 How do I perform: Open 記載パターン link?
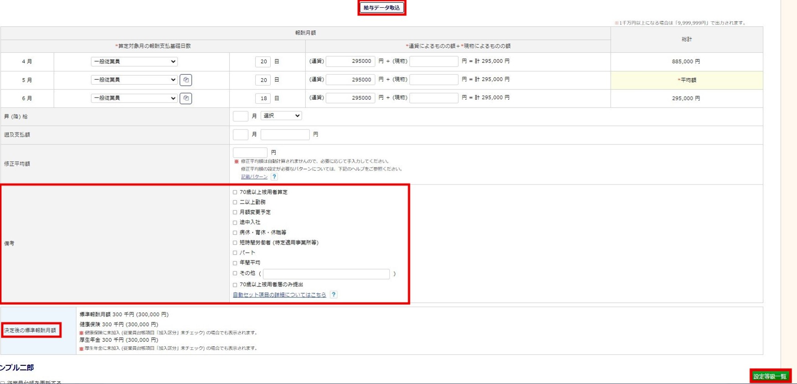click(x=254, y=177)
